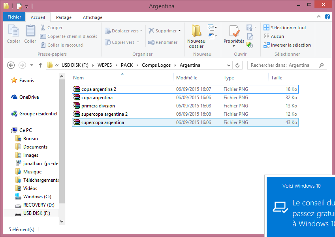The width and height of the screenshot is (335, 237).
Task: Open Bureau folder in navigation pane
Action: click(x=27, y=139)
